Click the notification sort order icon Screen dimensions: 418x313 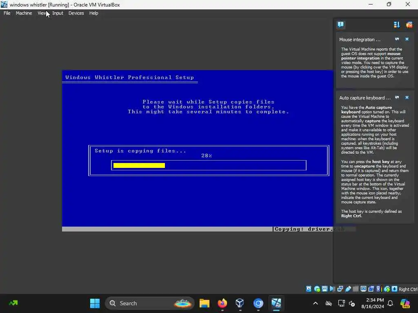[x=397, y=25]
